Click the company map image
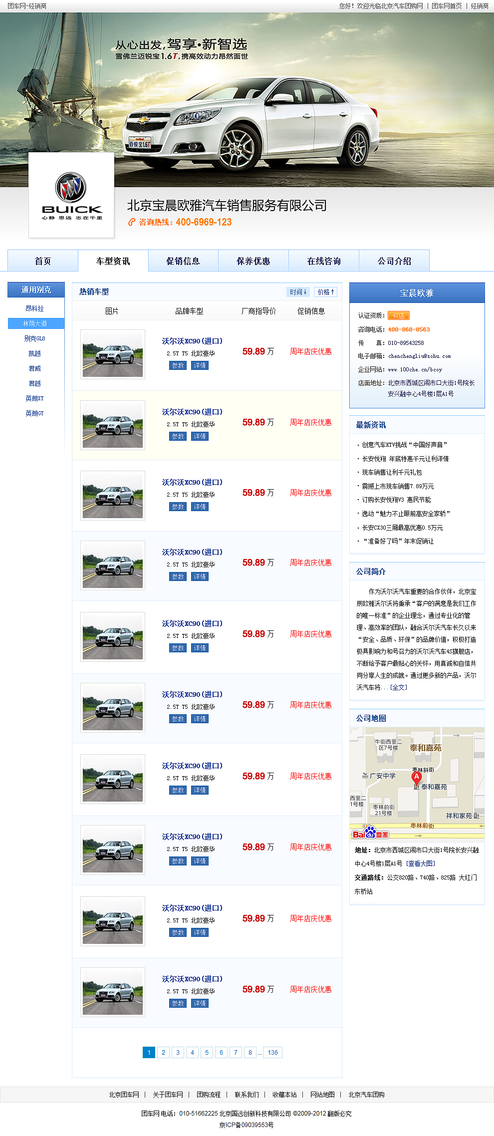The width and height of the screenshot is (494, 1136). (x=417, y=784)
